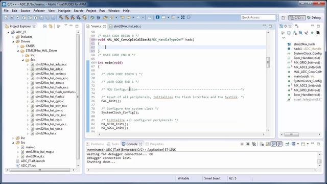Click the four-arrows fullscreen toolbar icon
The width and height of the screenshot is (327, 184).
coord(183,17)
